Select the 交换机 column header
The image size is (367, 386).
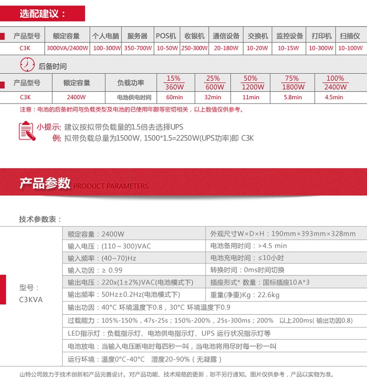pos(257,36)
